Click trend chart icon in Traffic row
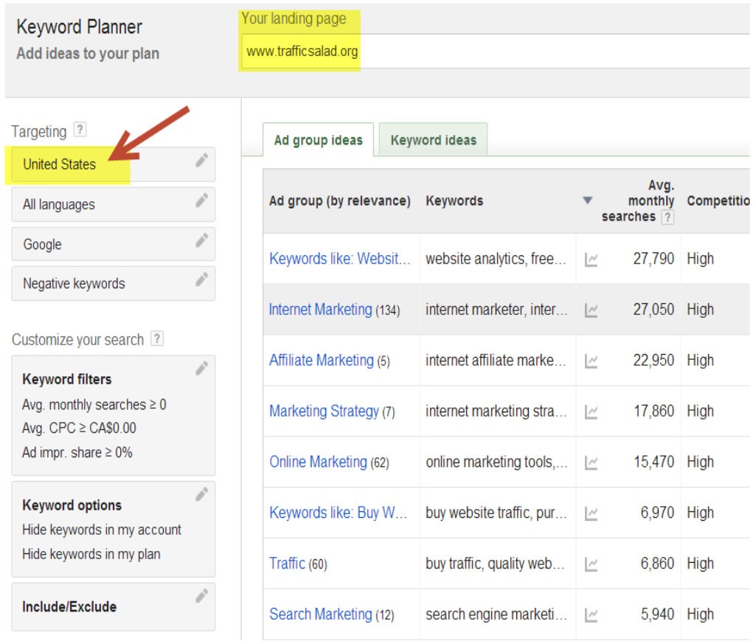The height and width of the screenshot is (641, 753). tap(591, 564)
